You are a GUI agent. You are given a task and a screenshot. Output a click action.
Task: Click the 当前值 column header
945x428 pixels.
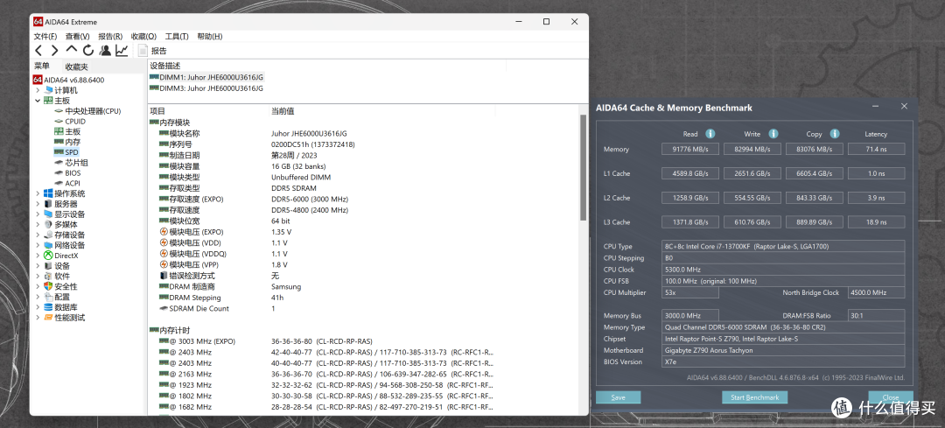382,111
